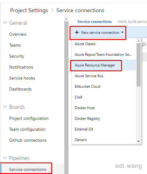Go to Project Settings breadcrumb
Screen dimensions: 147x174
(29, 10)
